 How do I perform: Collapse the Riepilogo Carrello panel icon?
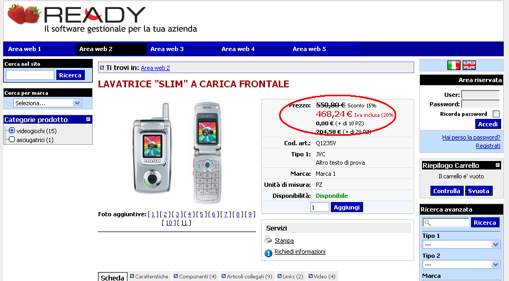pos(497,165)
